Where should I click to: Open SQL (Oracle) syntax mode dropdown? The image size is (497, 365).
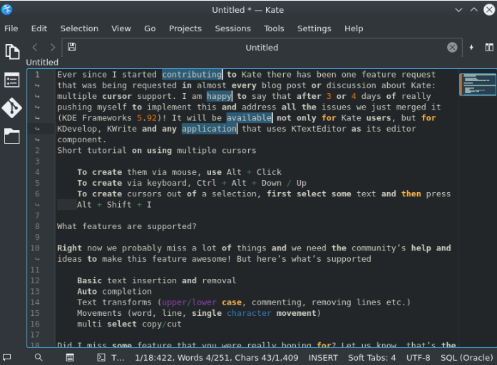(466, 357)
